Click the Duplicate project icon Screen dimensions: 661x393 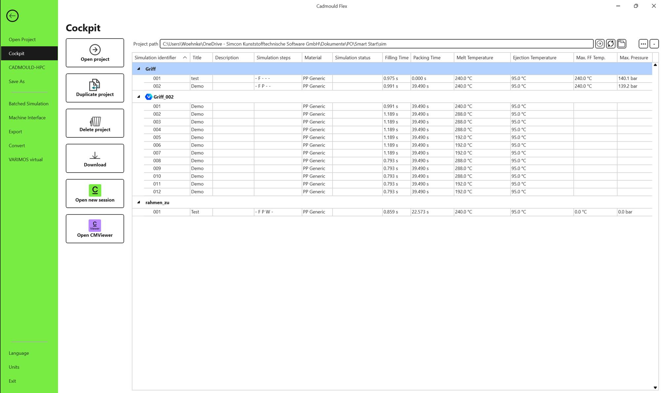point(95,85)
